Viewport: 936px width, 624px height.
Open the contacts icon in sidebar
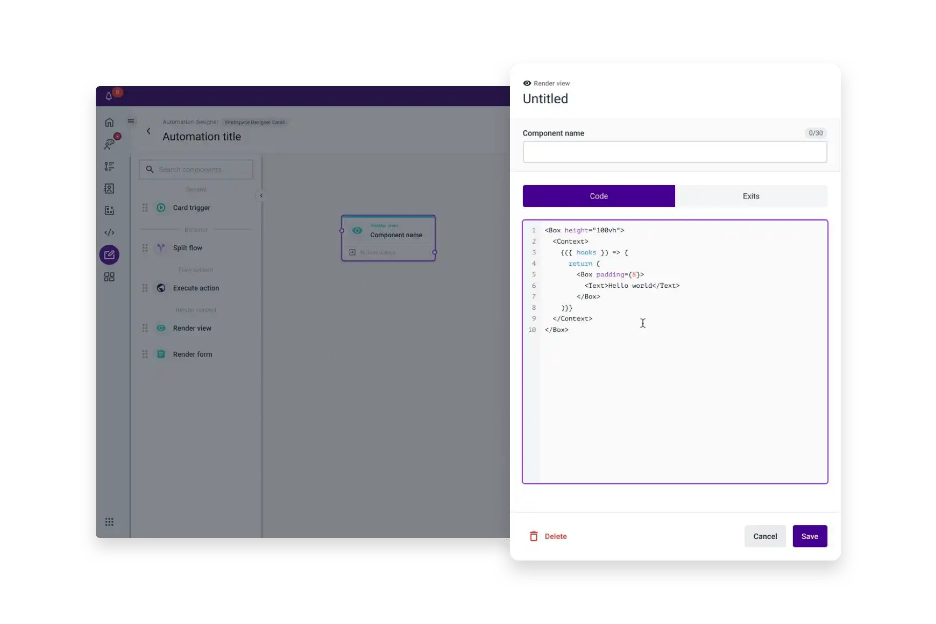109,188
